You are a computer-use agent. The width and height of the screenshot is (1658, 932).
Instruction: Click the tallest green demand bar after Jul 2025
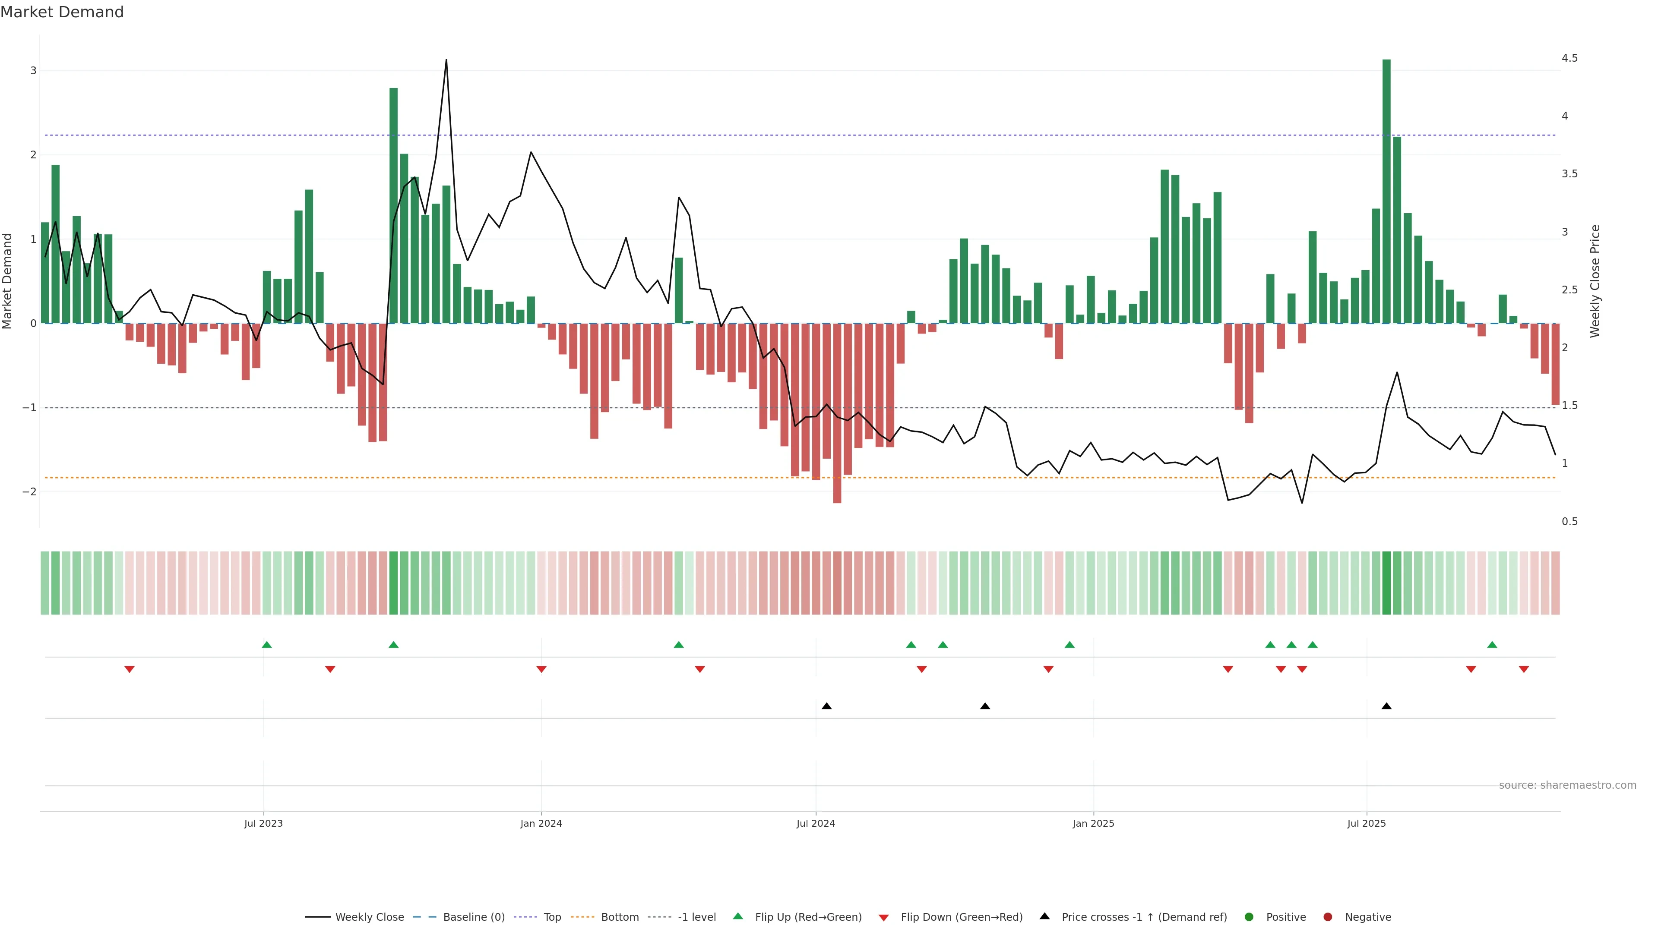point(1386,193)
